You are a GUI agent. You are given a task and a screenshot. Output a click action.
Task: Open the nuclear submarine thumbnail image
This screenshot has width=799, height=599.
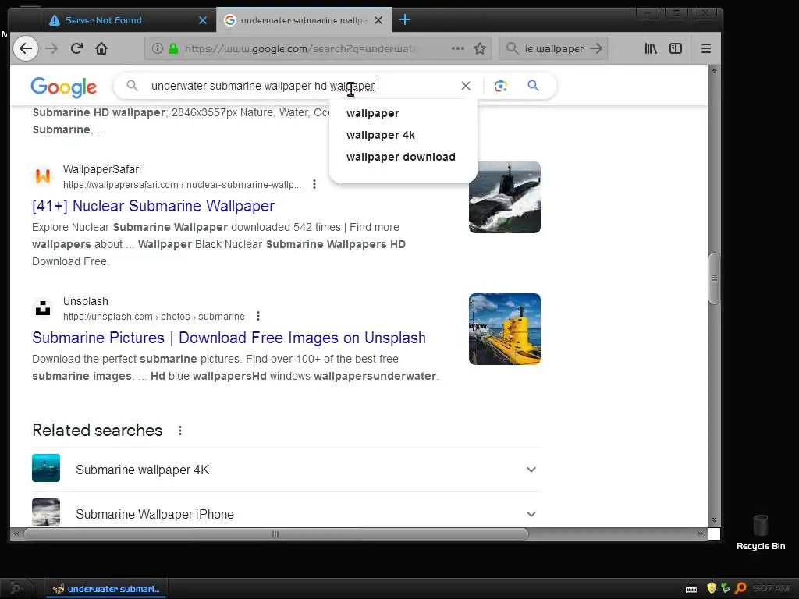coord(505,197)
